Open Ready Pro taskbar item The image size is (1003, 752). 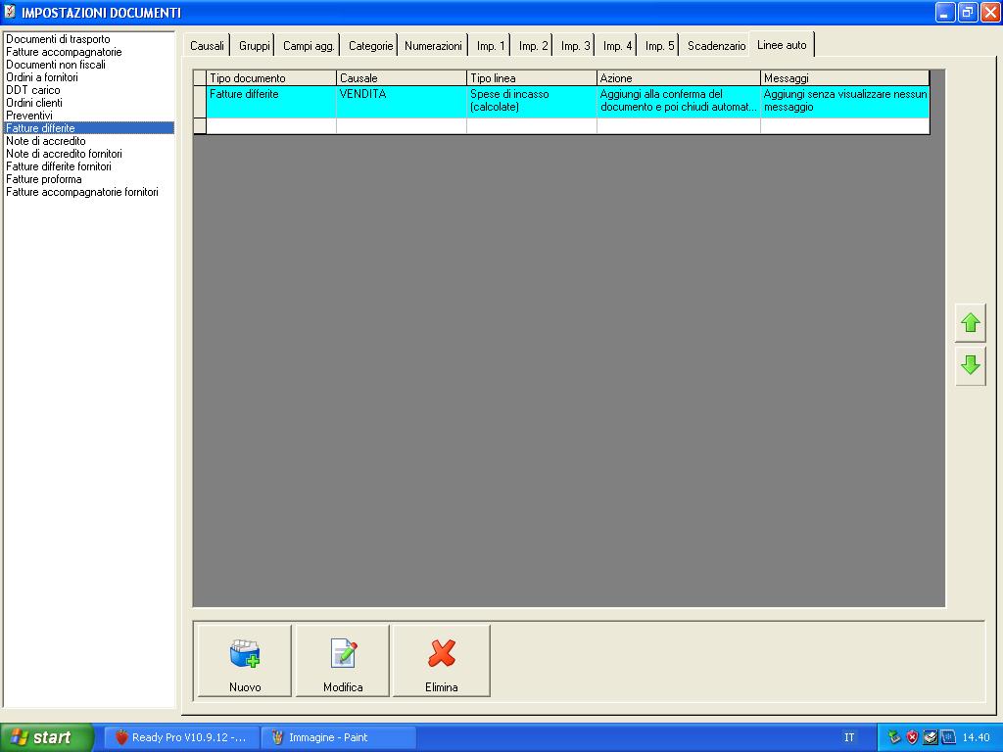coord(181,737)
